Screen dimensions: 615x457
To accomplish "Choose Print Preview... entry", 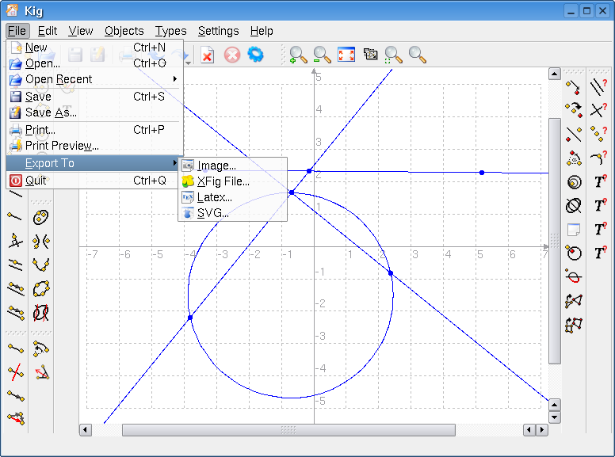I will point(94,146).
